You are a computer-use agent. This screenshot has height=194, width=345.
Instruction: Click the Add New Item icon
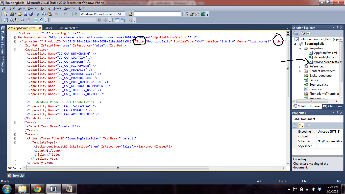click(11, 14)
